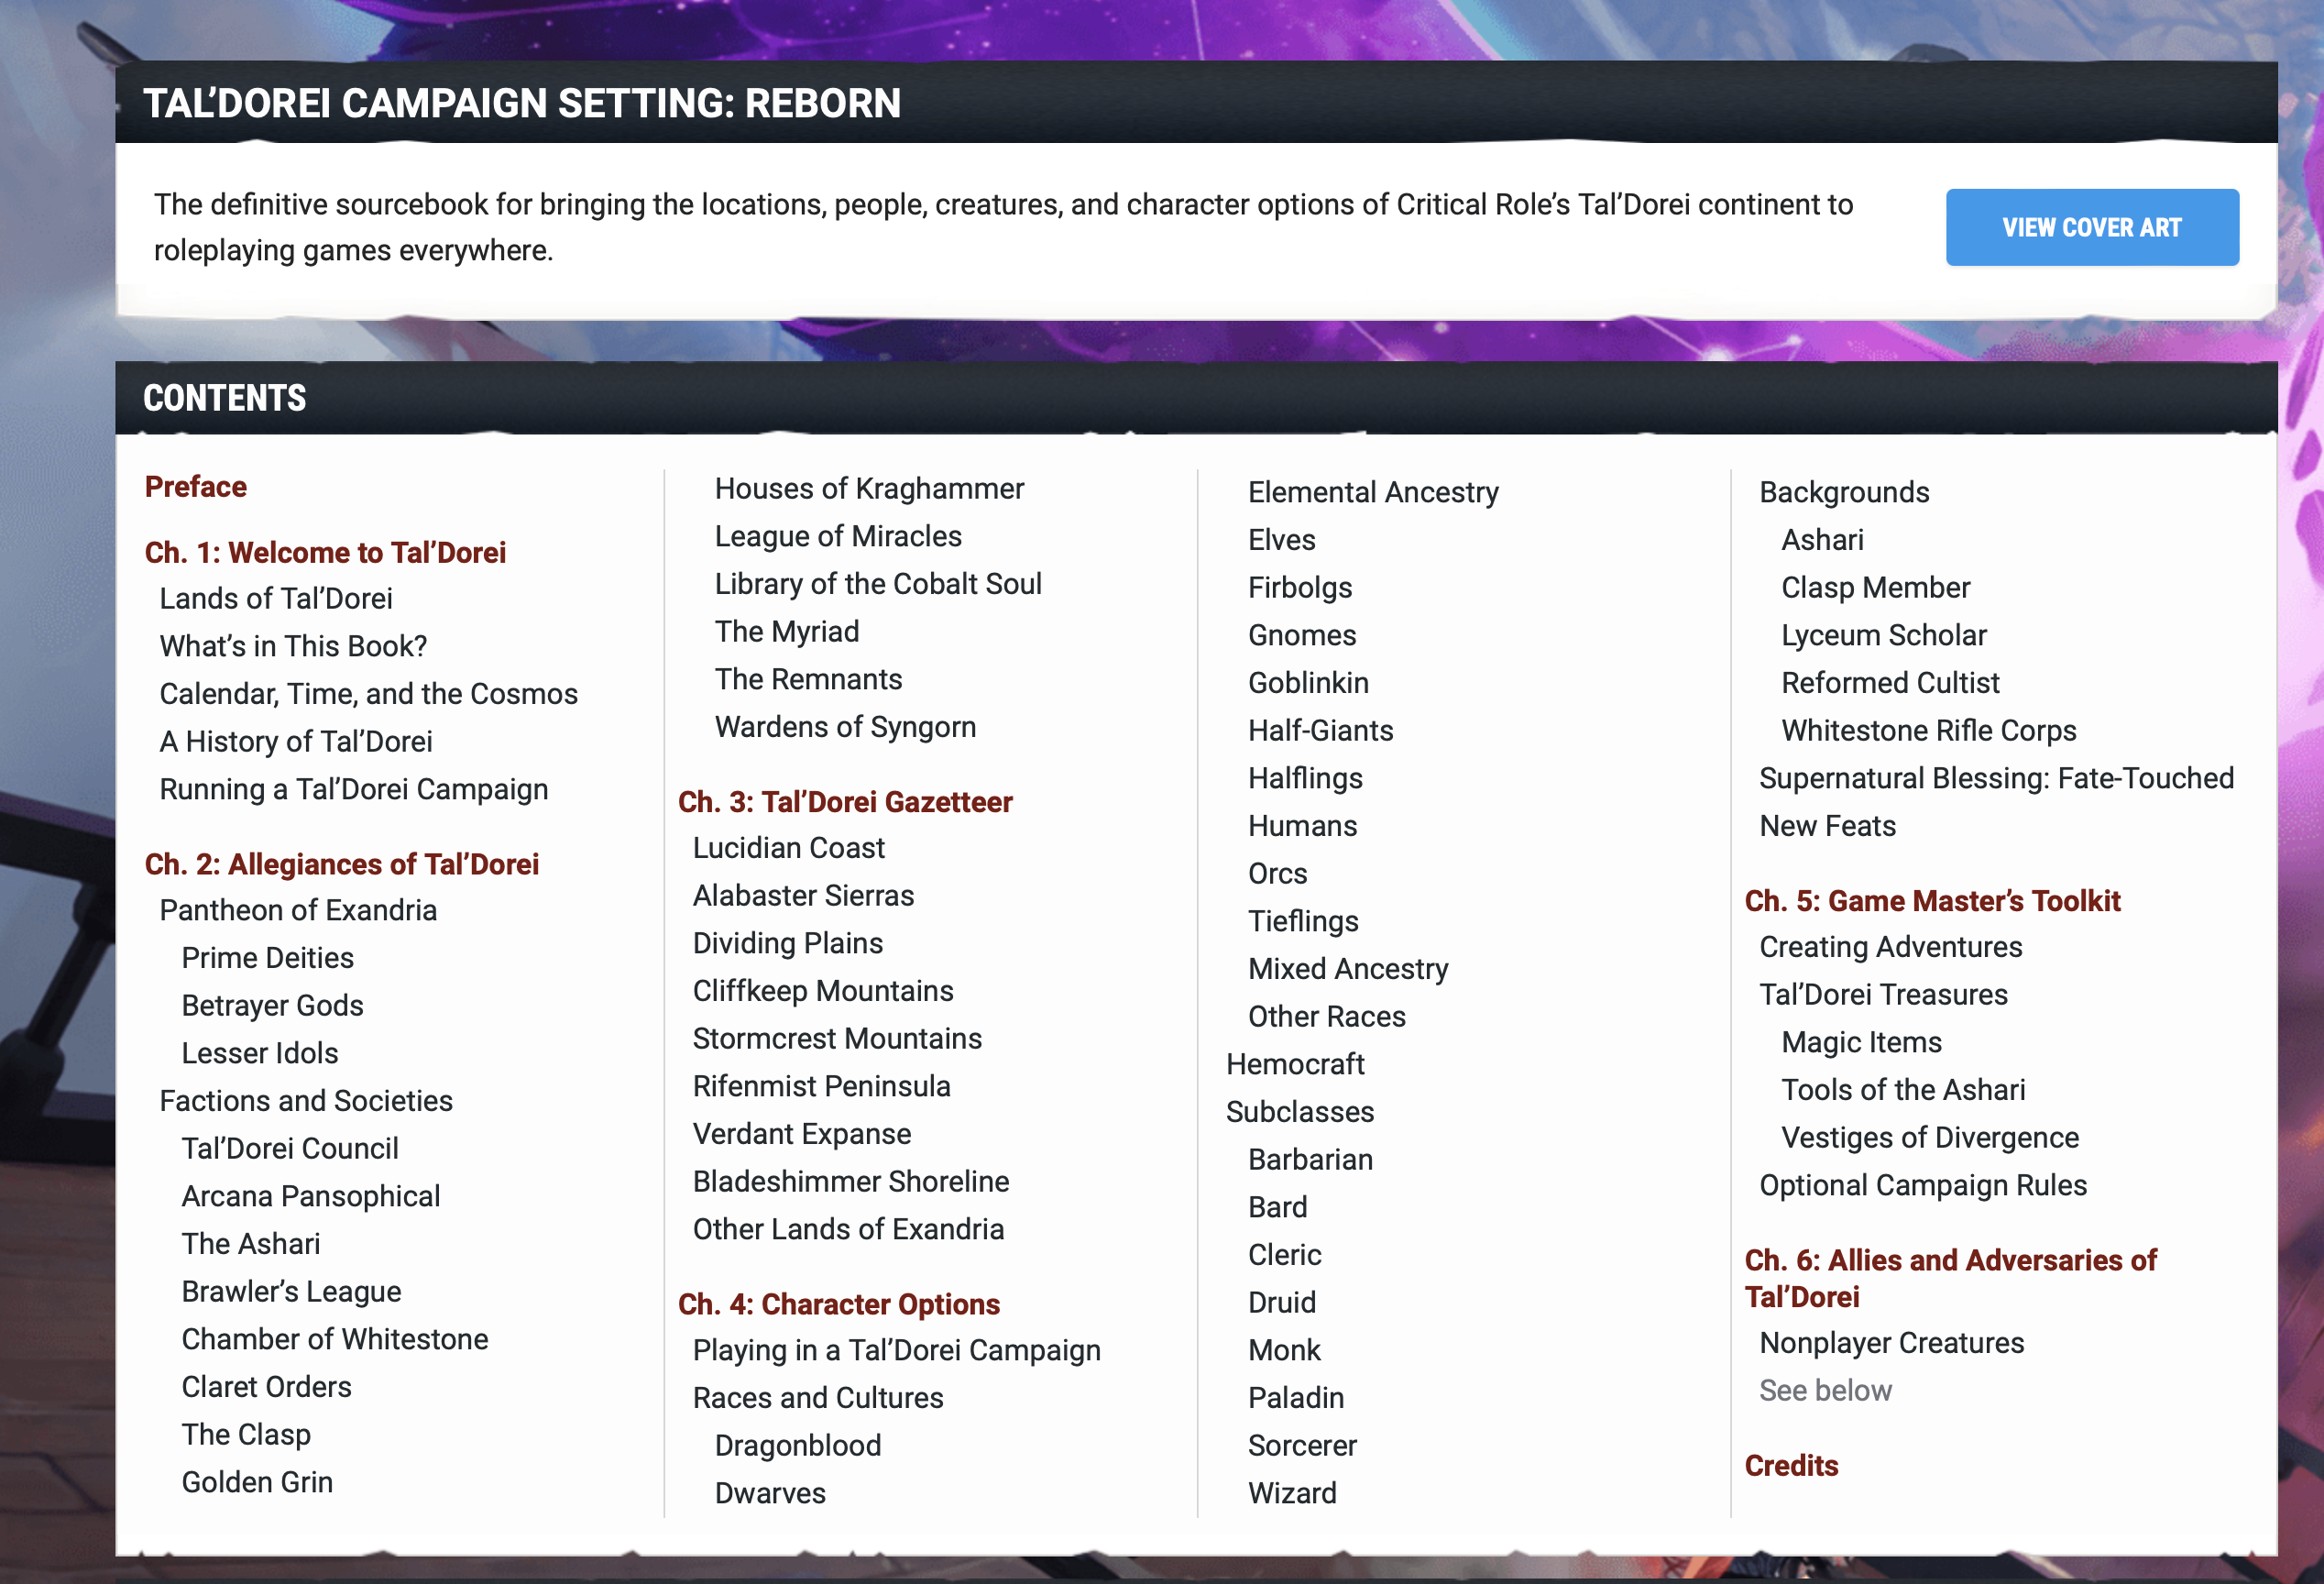Open Ch. 2: Allegiances of Tal'Dorei
The width and height of the screenshot is (2324, 1584).
[x=342, y=864]
